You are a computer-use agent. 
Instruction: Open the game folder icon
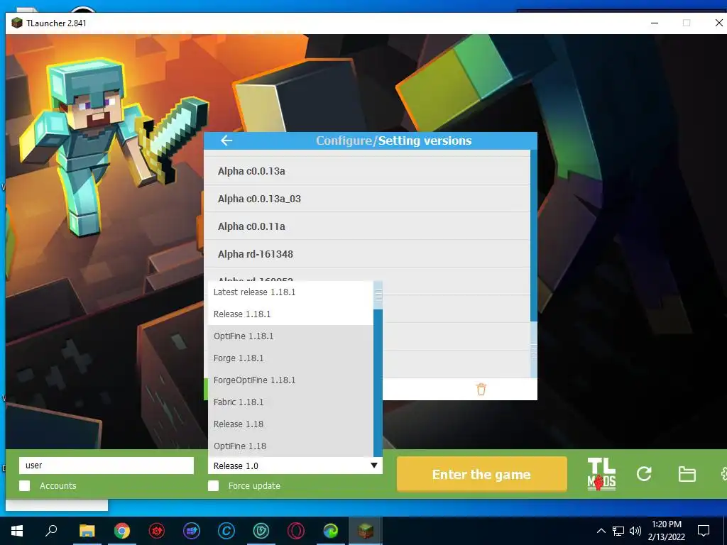coord(687,474)
